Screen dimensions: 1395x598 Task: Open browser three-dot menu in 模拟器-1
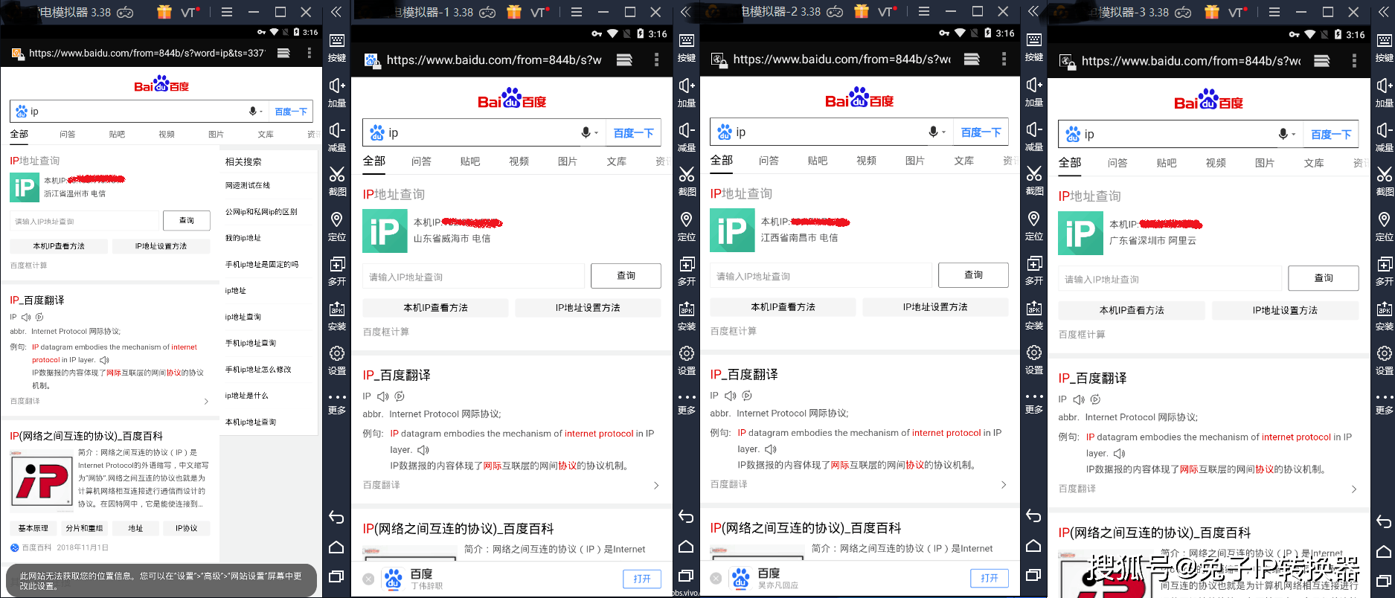tap(655, 60)
